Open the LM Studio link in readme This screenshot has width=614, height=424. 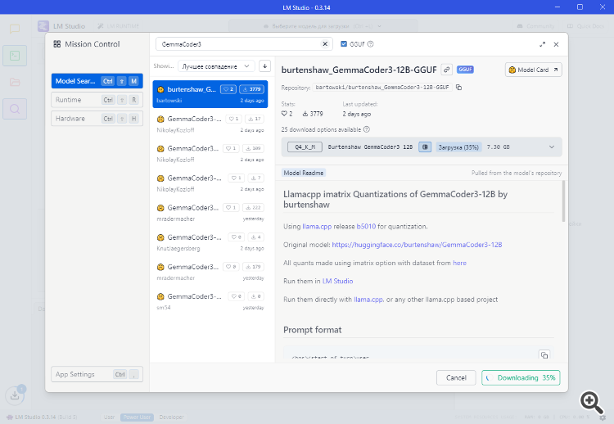click(337, 281)
